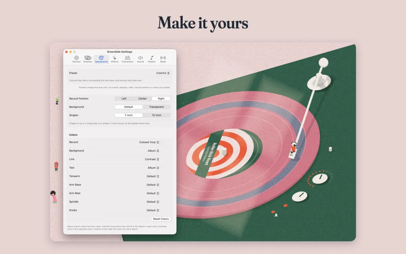Click the headphone character on the tonearm
The image size is (406, 254).
pyautogui.click(x=294, y=148)
